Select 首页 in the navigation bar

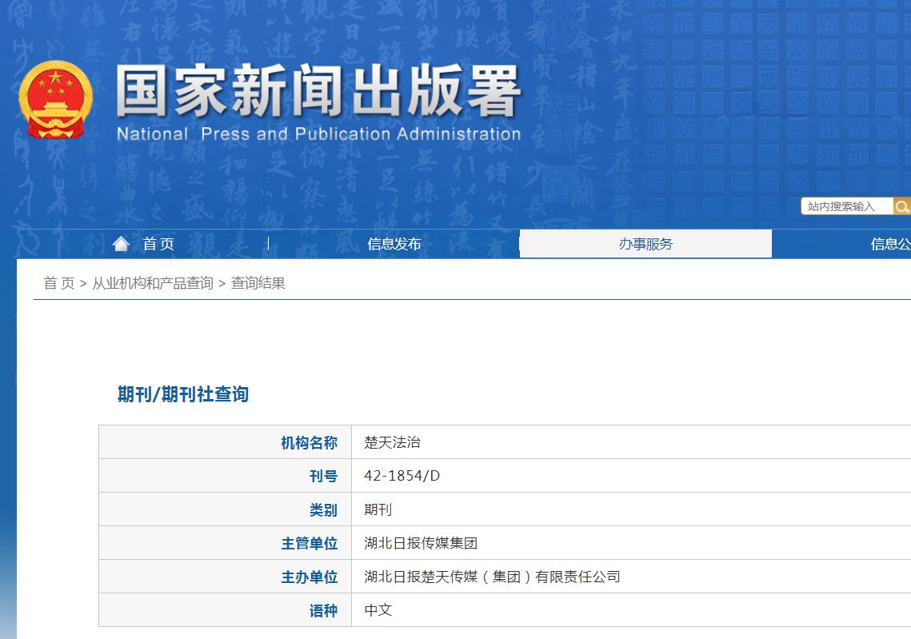click(158, 244)
